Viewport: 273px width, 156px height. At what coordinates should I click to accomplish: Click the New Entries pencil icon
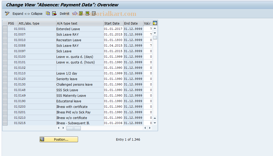[7, 13]
